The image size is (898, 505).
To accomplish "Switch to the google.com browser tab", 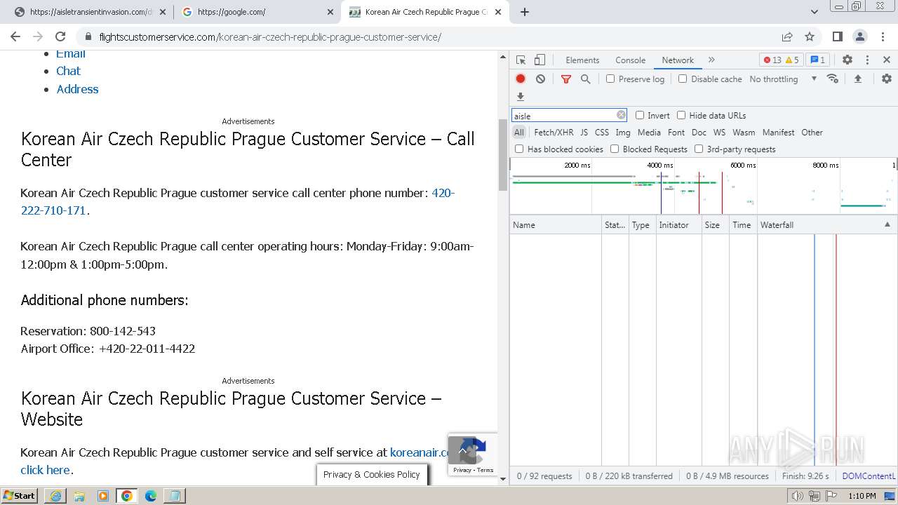I will (x=257, y=12).
